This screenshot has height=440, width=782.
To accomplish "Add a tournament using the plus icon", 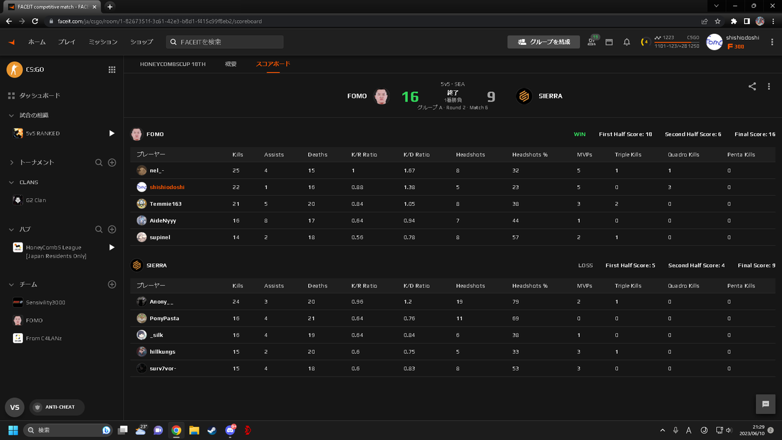I will [112, 162].
